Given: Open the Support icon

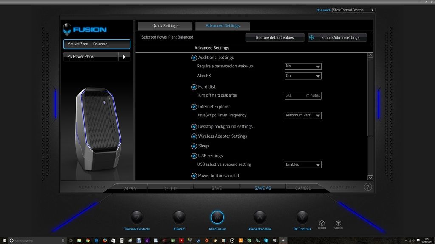Looking at the screenshot, I should point(322,223).
